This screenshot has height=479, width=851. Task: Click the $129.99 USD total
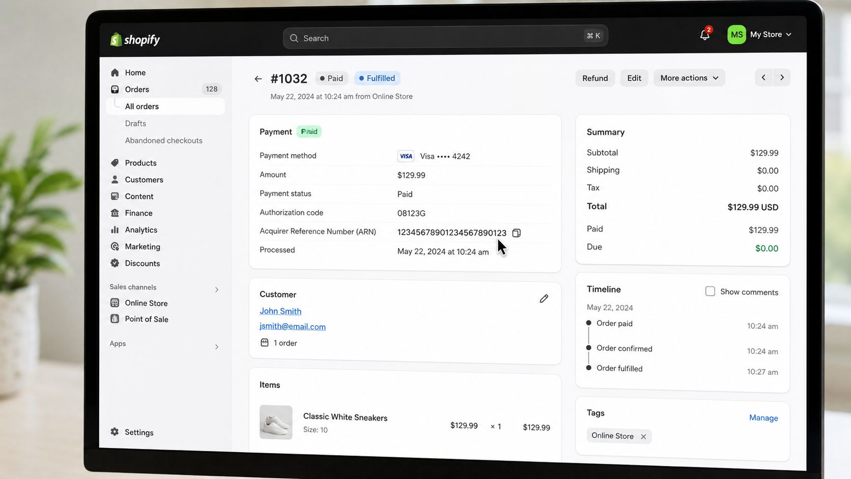click(753, 207)
